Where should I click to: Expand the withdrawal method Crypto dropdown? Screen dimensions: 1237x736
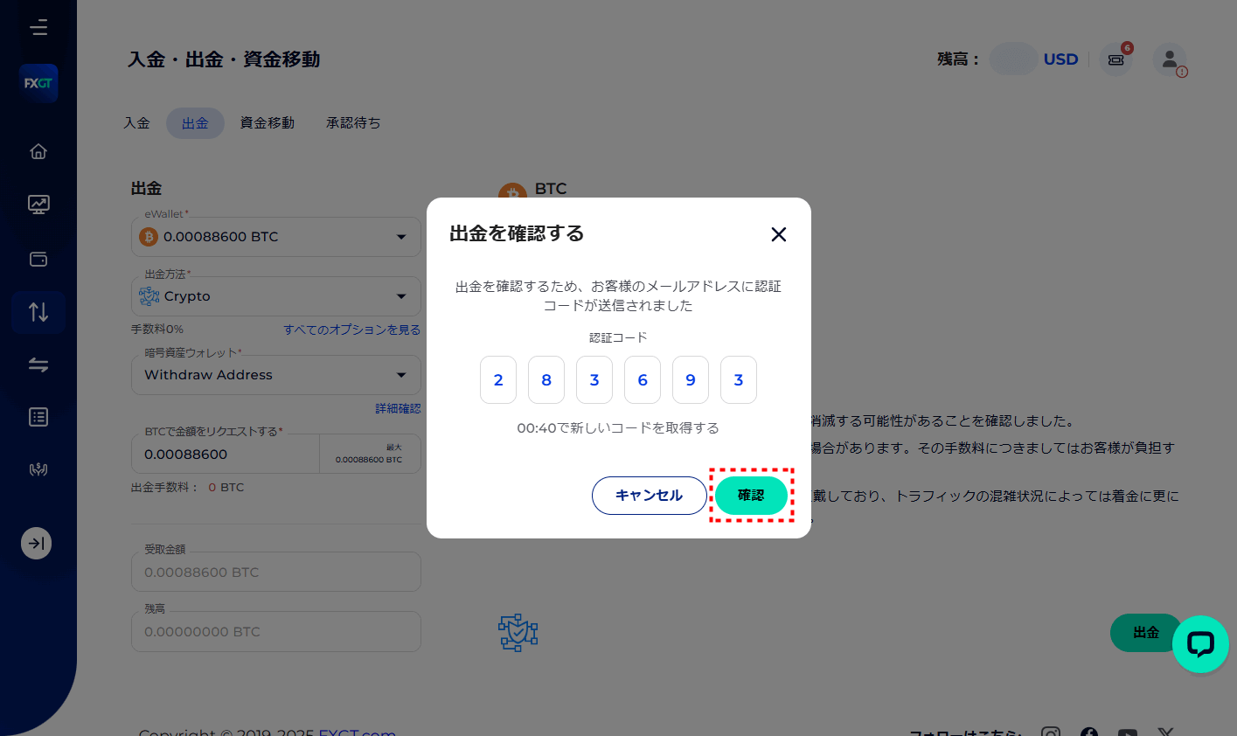[401, 296]
